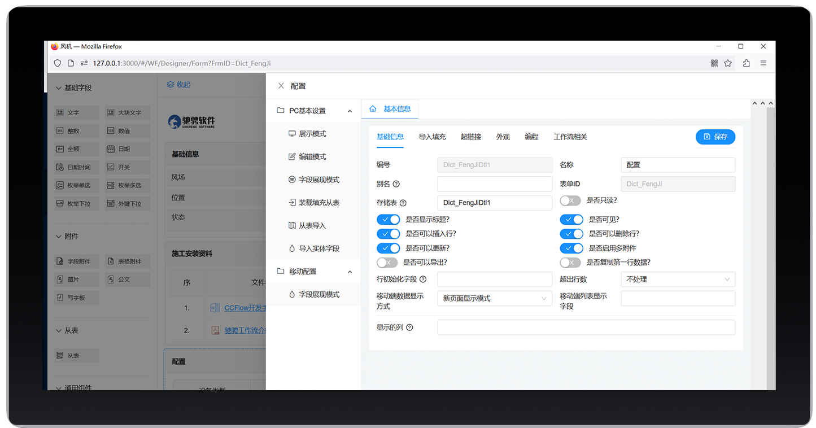Image resolution: width=816 pixels, height=428 pixels.
Task: Click the 显示的列 help question icon
Action: click(409, 327)
